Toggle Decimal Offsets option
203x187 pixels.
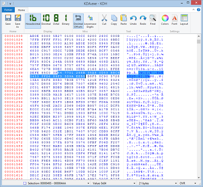pos(78,21)
